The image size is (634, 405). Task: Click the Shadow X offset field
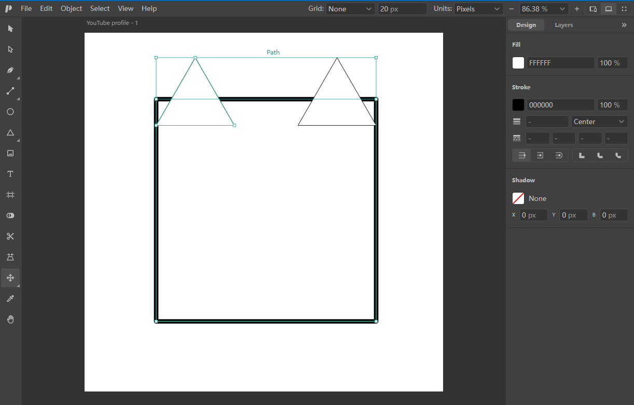534,215
